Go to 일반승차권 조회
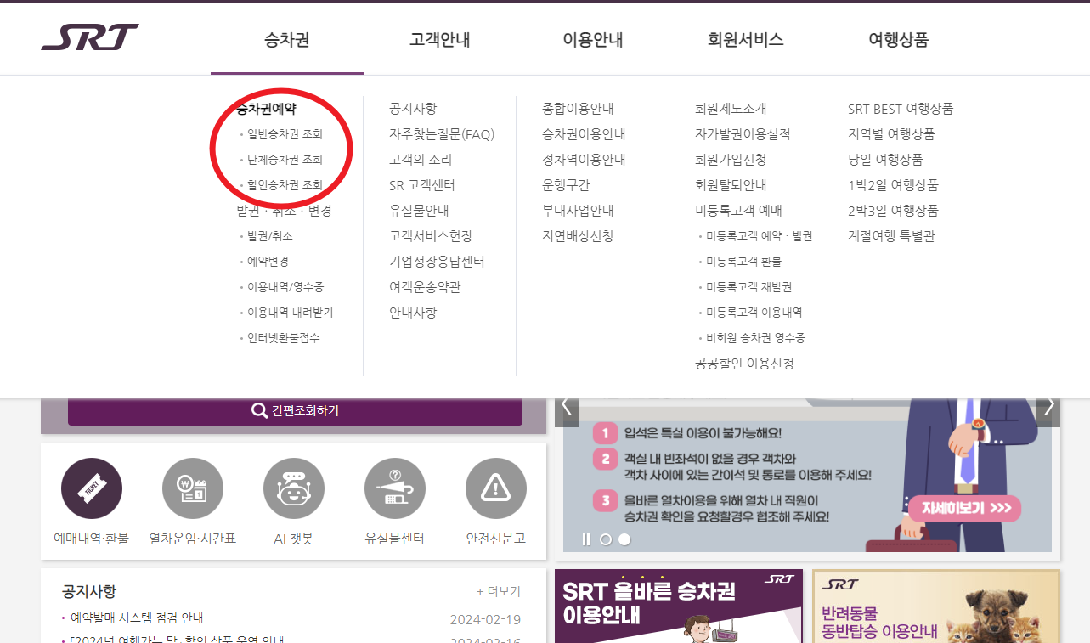The height and width of the screenshot is (643, 1090). 285,134
